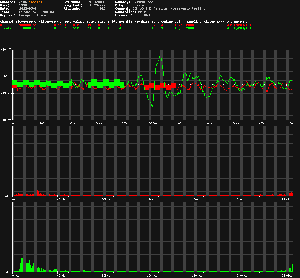Click the "FT-Shift" column header
Viewport: 300px width, 278px height.
[x=142, y=22]
